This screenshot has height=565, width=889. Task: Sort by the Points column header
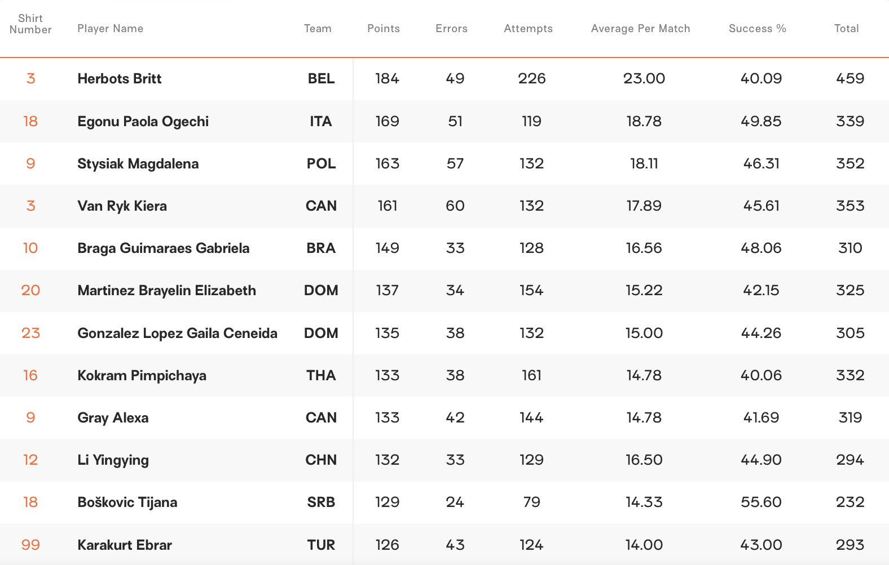click(x=383, y=29)
